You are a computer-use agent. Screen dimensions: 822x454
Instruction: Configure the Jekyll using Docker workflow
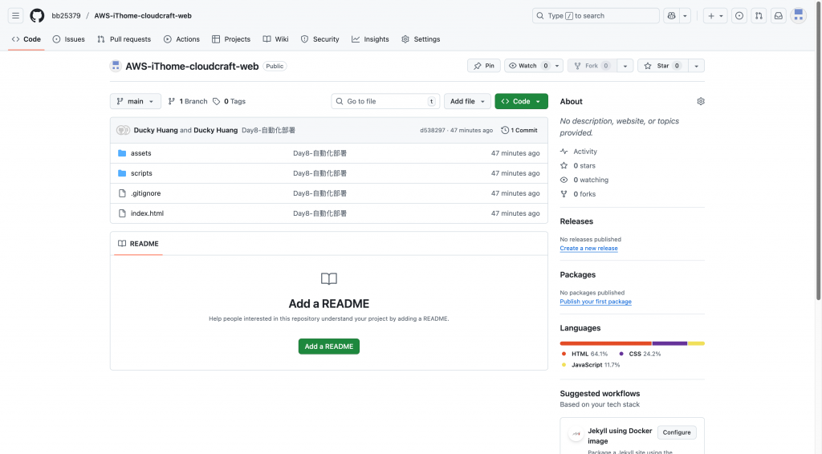pos(676,432)
